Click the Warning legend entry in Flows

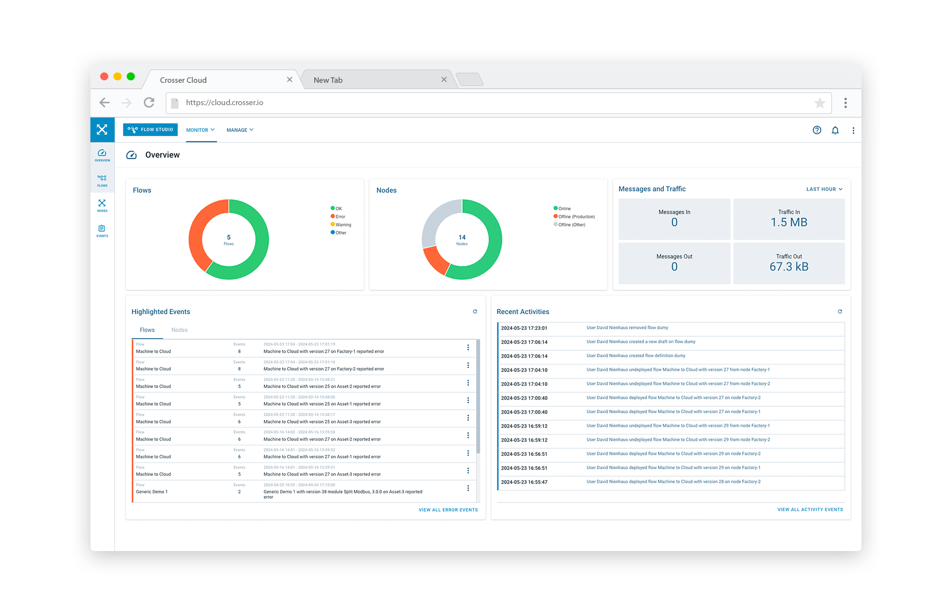pyautogui.click(x=341, y=225)
